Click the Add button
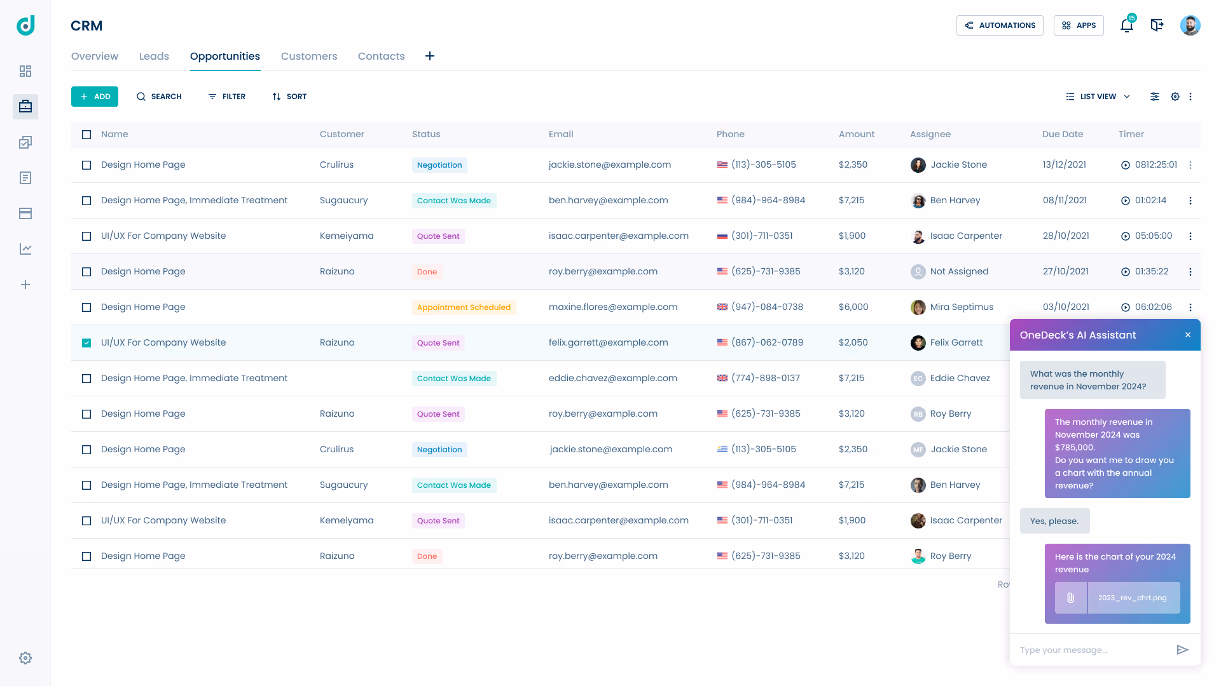This screenshot has height=686, width=1221. [95, 97]
